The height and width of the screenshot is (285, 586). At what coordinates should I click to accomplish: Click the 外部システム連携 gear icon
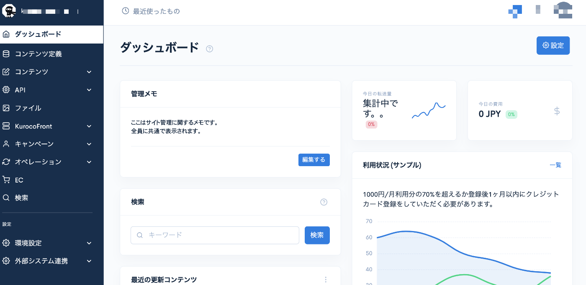point(6,261)
